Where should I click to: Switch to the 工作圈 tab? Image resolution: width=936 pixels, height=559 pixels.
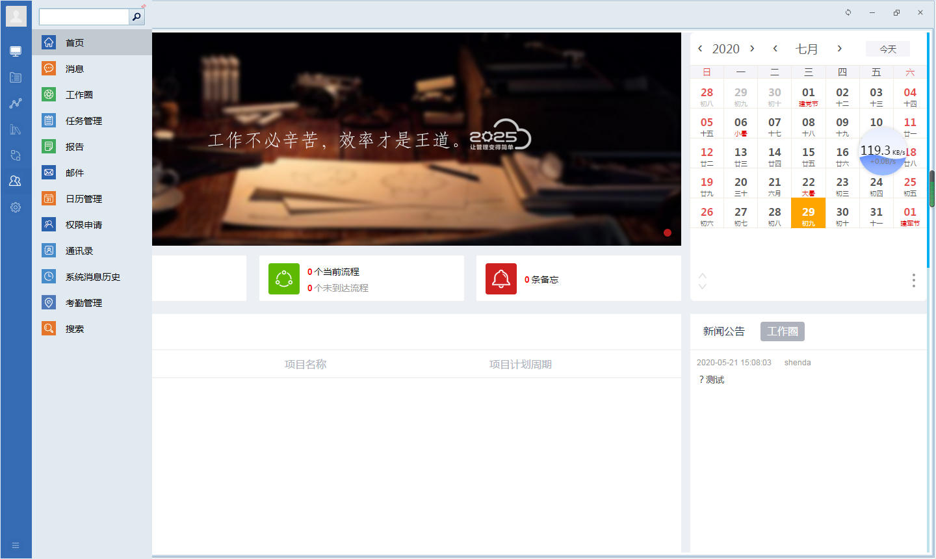pos(783,331)
